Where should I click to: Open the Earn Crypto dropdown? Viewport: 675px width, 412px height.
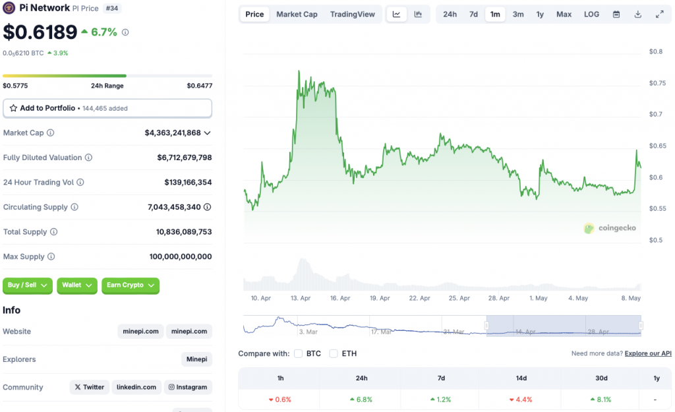point(131,285)
